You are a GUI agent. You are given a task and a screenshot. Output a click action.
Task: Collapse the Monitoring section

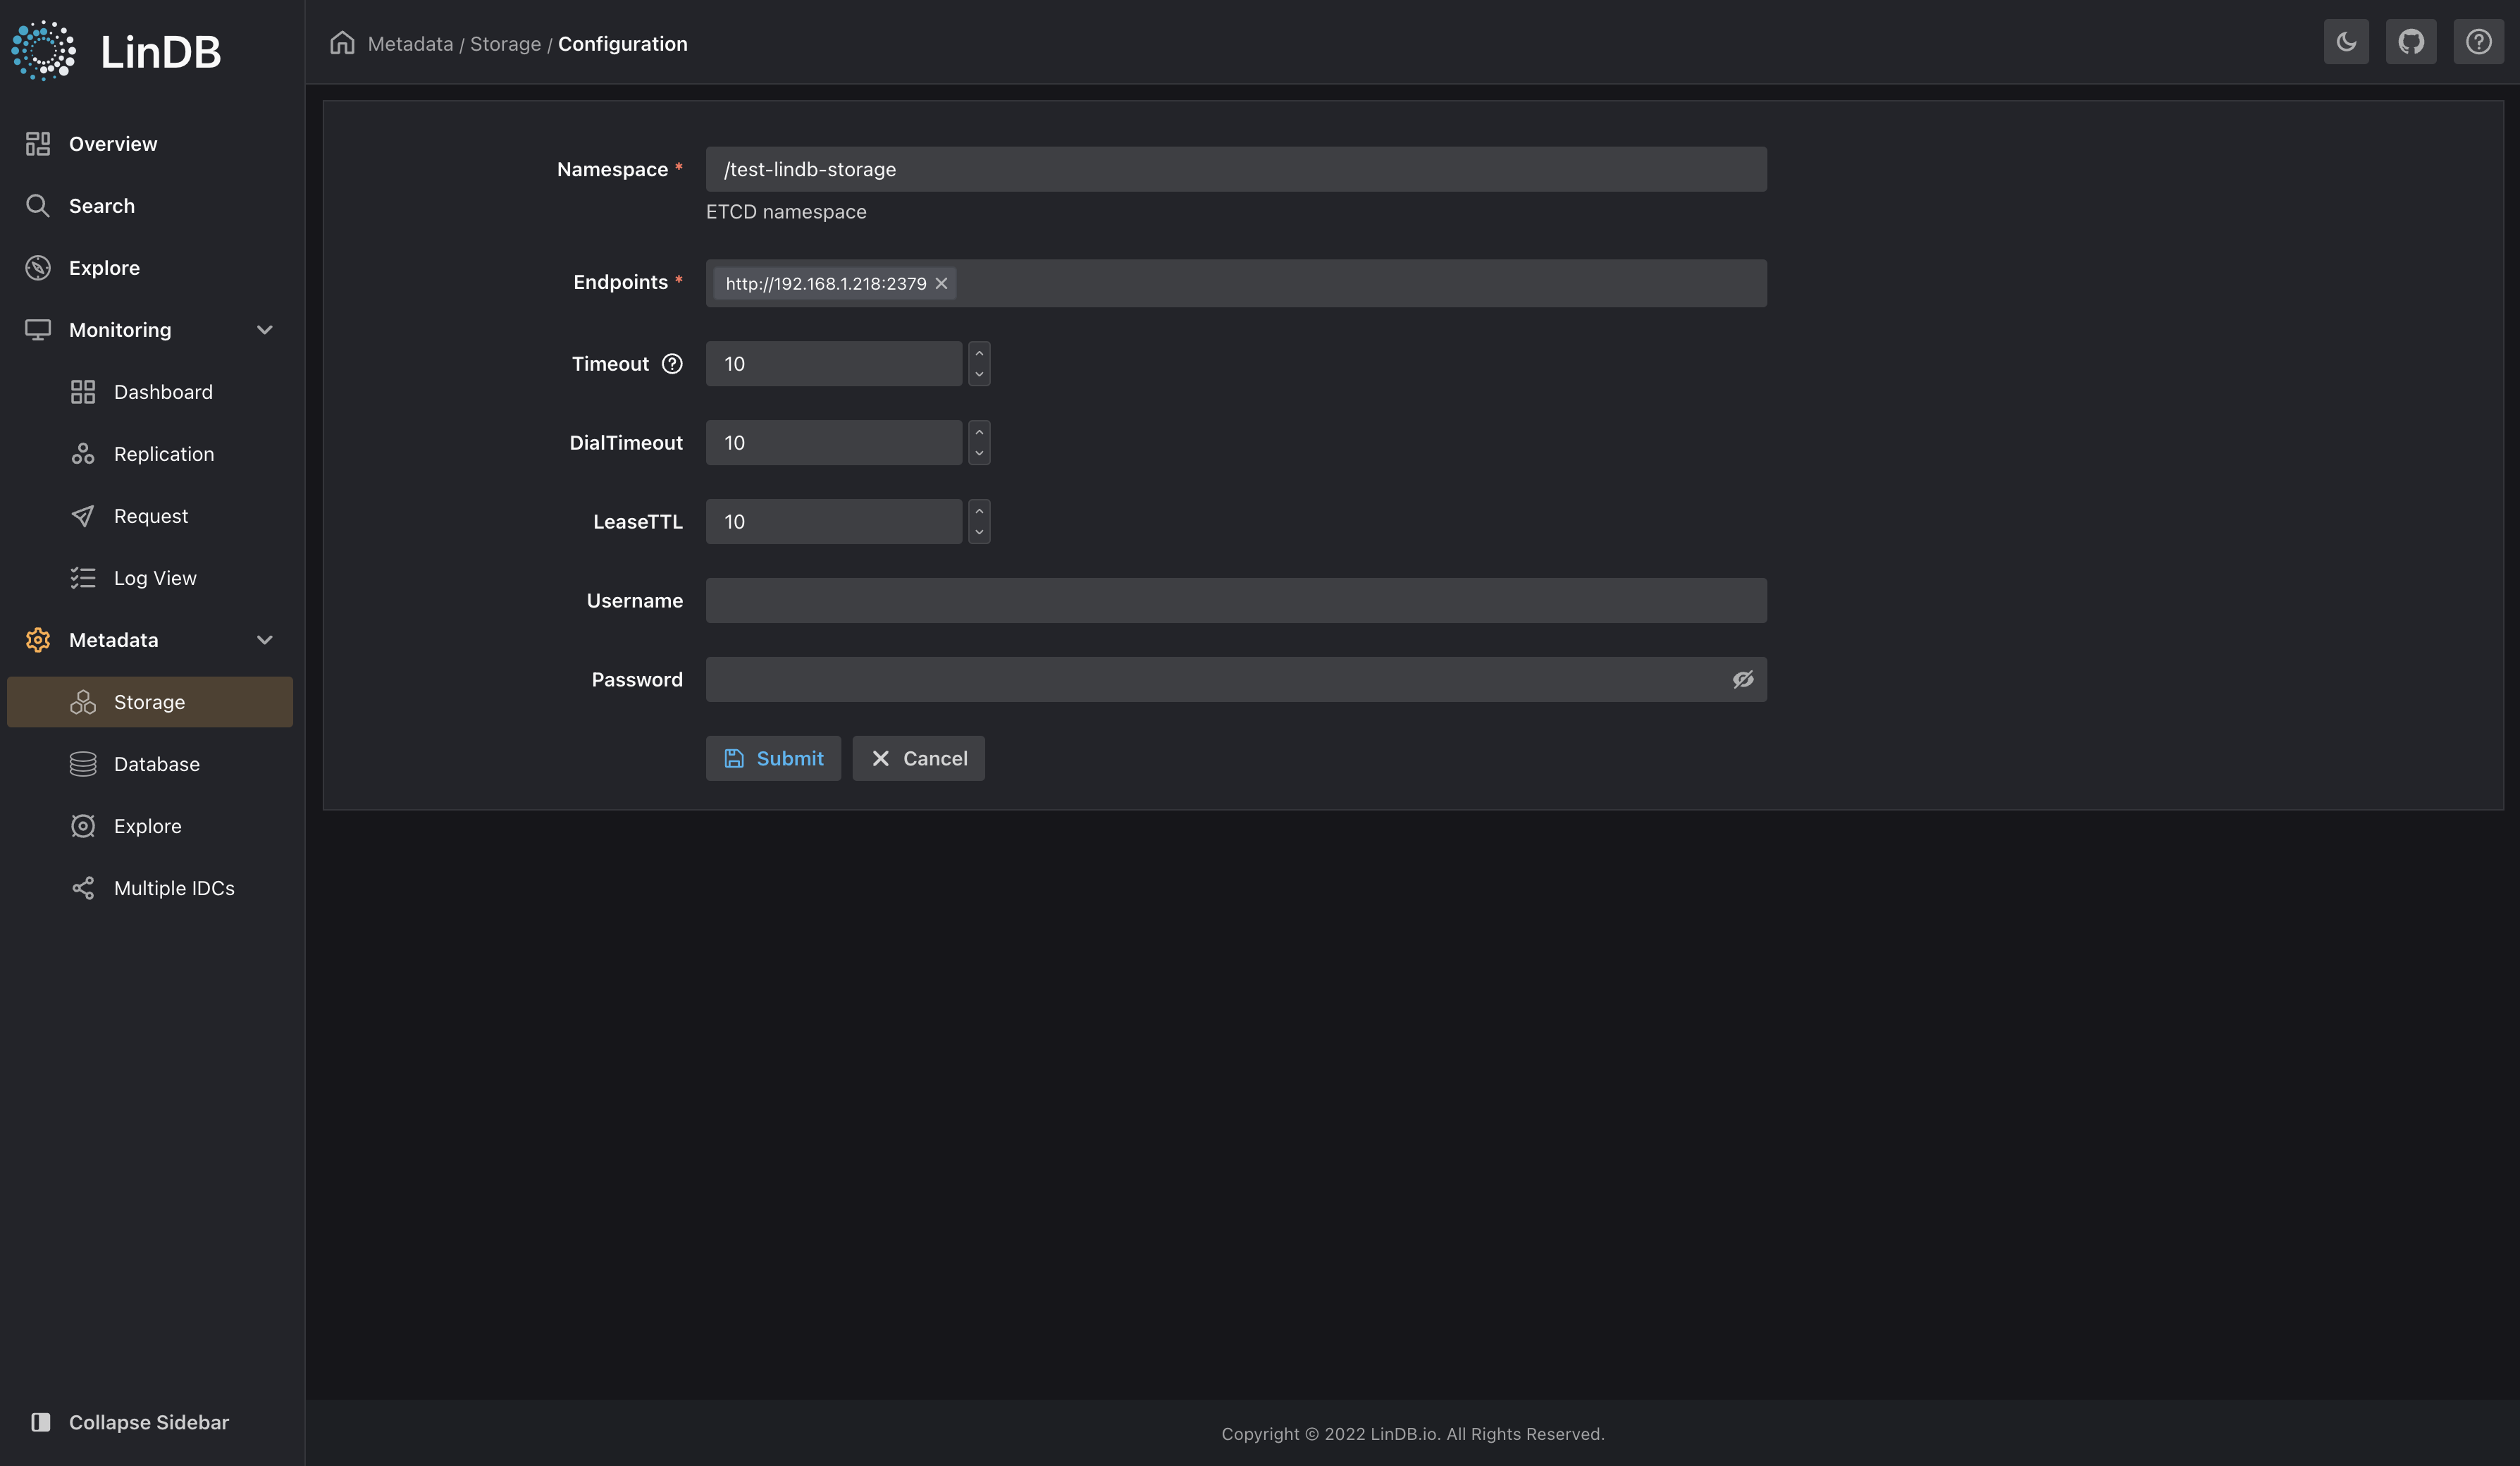pos(264,329)
